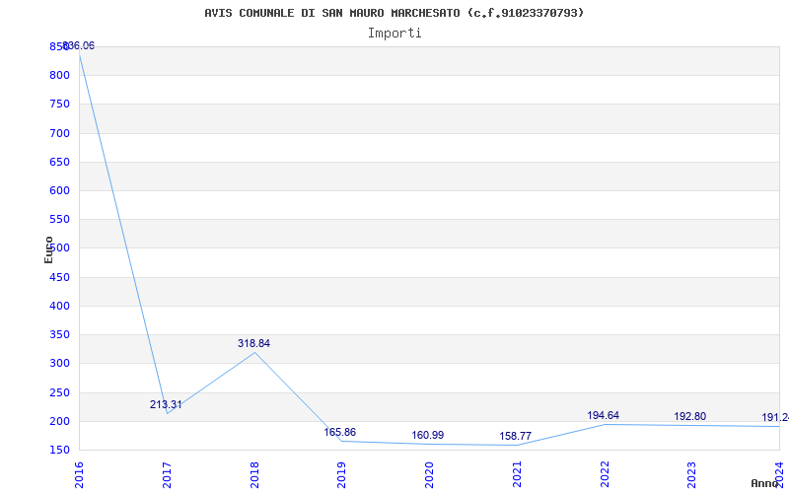This screenshot has width=789, height=493.
Task: Click the line peak at 2018
Action: pos(254,352)
